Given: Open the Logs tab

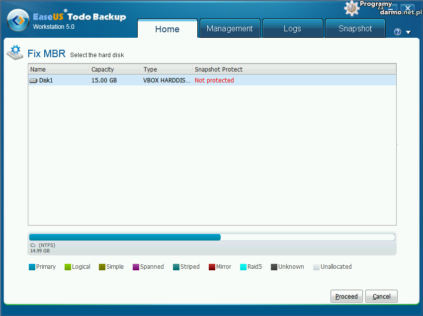Looking at the screenshot, I should [x=292, y=29].
